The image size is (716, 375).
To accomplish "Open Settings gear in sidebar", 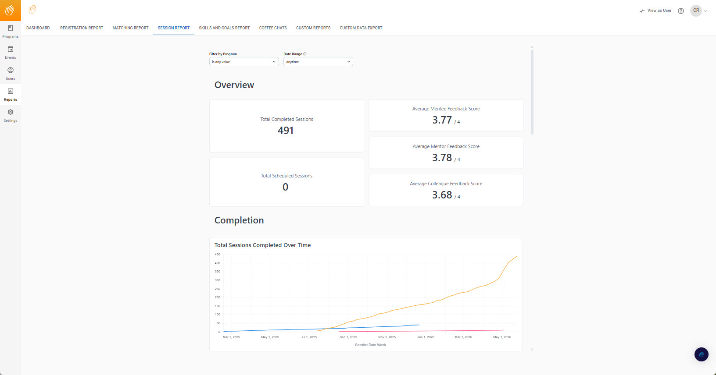I will click(x=11, y=112).
